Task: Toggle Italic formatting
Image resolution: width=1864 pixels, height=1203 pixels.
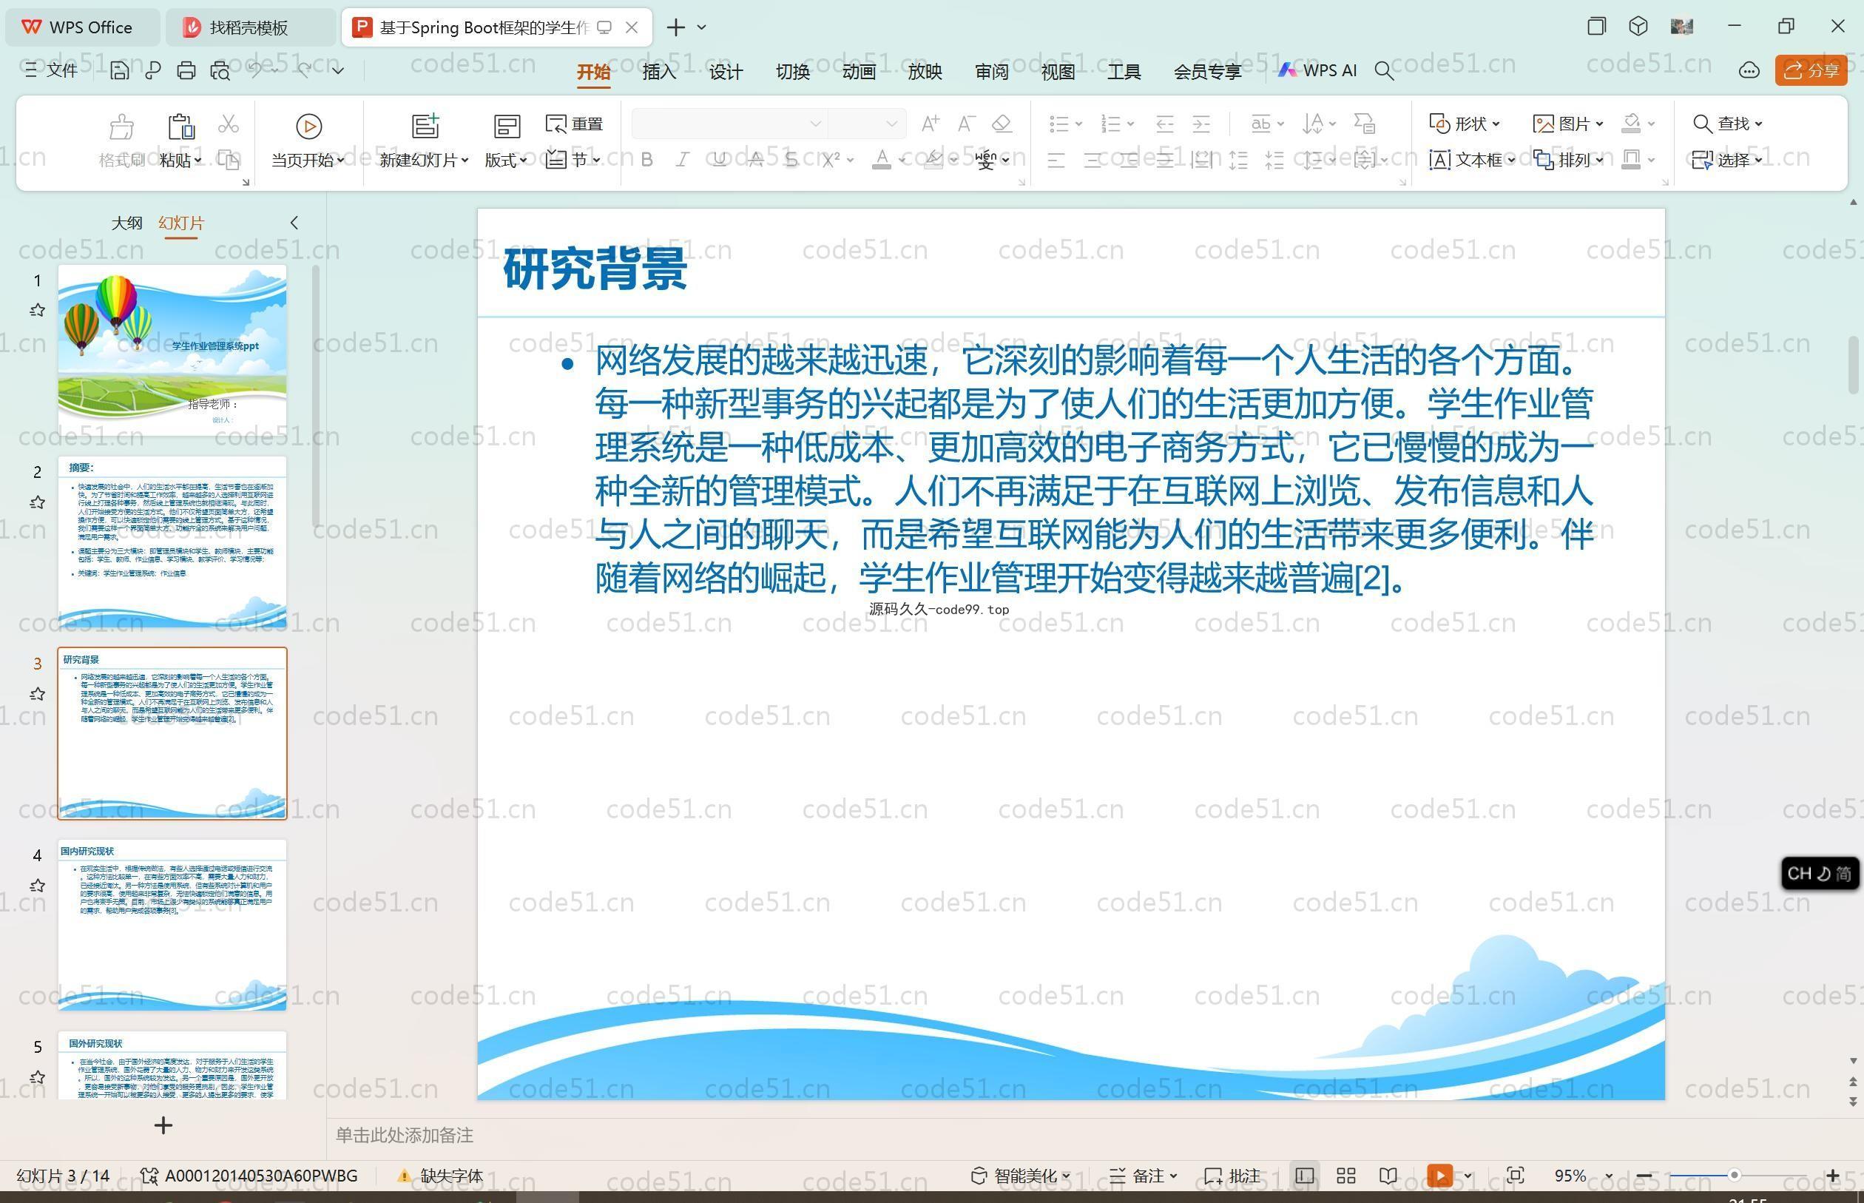Action: pyautogui.click(x=683, y=159)
